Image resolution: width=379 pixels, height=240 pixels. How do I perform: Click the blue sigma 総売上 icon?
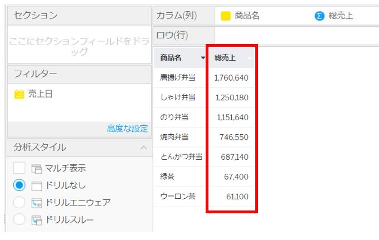click(319, 16)
